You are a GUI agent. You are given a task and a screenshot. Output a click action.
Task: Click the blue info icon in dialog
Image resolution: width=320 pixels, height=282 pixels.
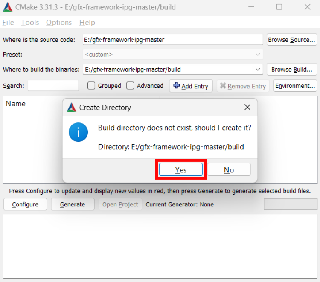pyautogui.click(x=79, y=132)
